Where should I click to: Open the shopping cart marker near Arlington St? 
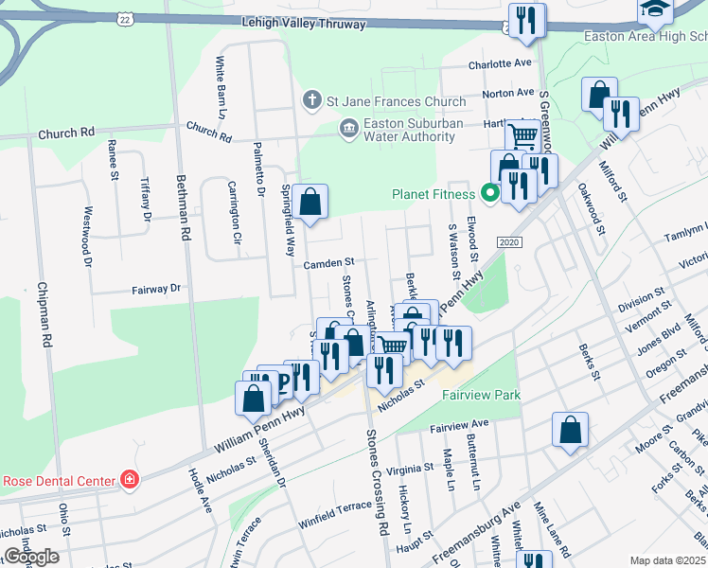pyautogui.click(x=393, y=347)
